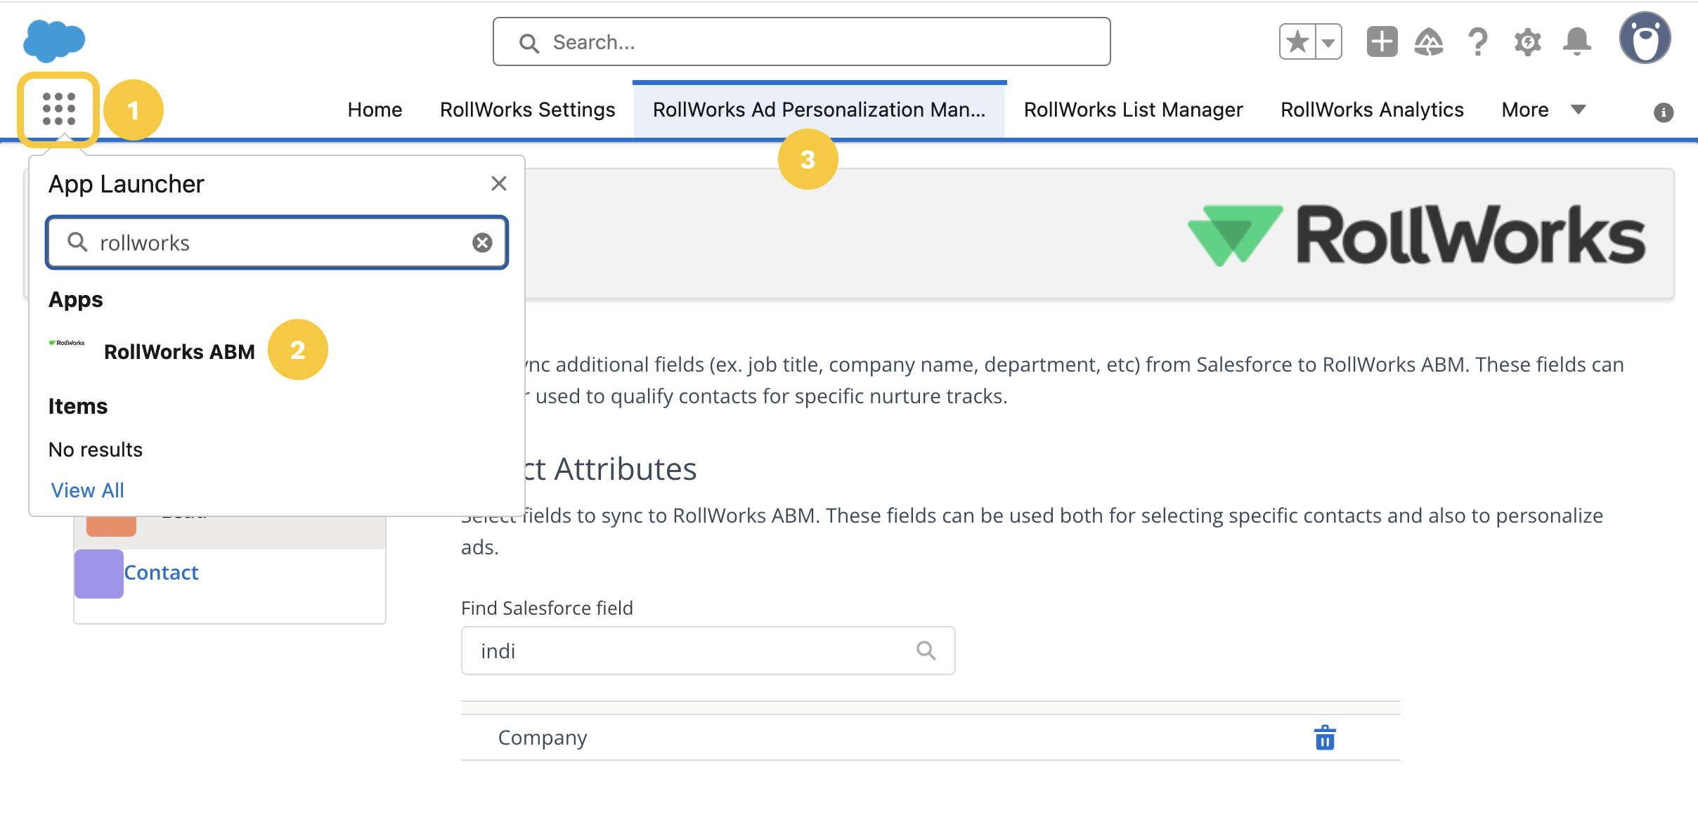
Task: Delete the Company attribute trash icon
Action: tap(1325, 738)
